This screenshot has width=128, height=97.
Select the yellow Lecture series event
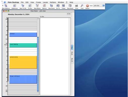pyautogui.click(x=23, y=62)
